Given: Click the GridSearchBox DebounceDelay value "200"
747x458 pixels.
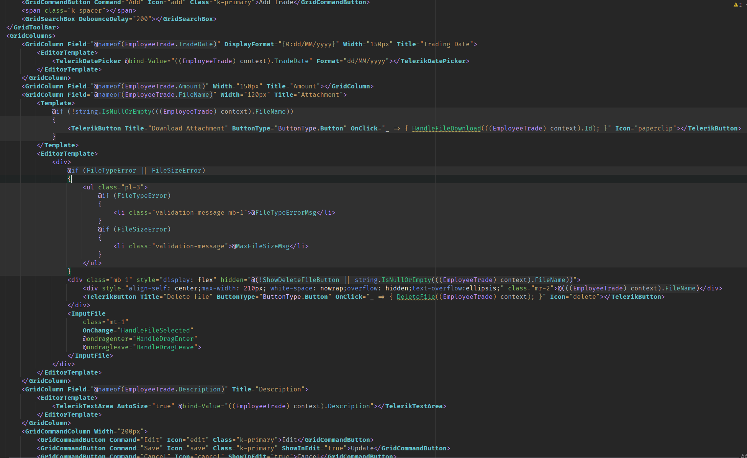Looking at the screenshot, I should 142,19.
